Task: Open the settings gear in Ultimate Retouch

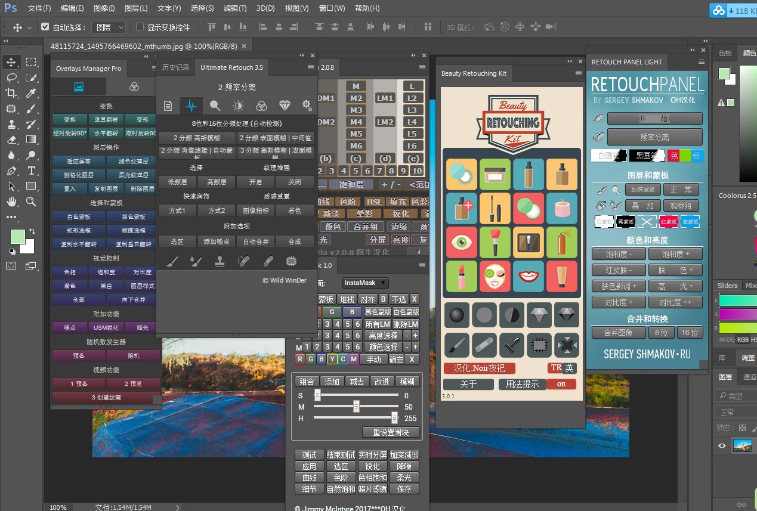Action: point(307,106)
